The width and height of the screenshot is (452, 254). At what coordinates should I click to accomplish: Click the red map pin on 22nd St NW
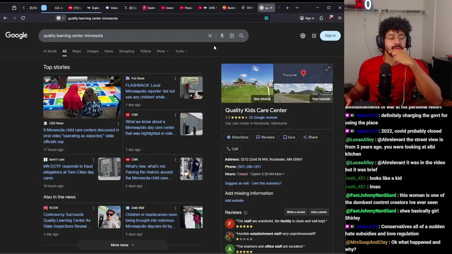click(x=303, y=73)
